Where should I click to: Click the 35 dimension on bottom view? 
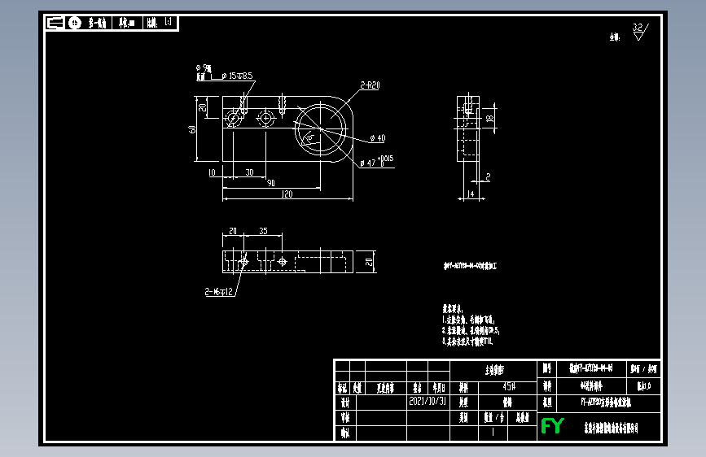(x=263, y=231)
